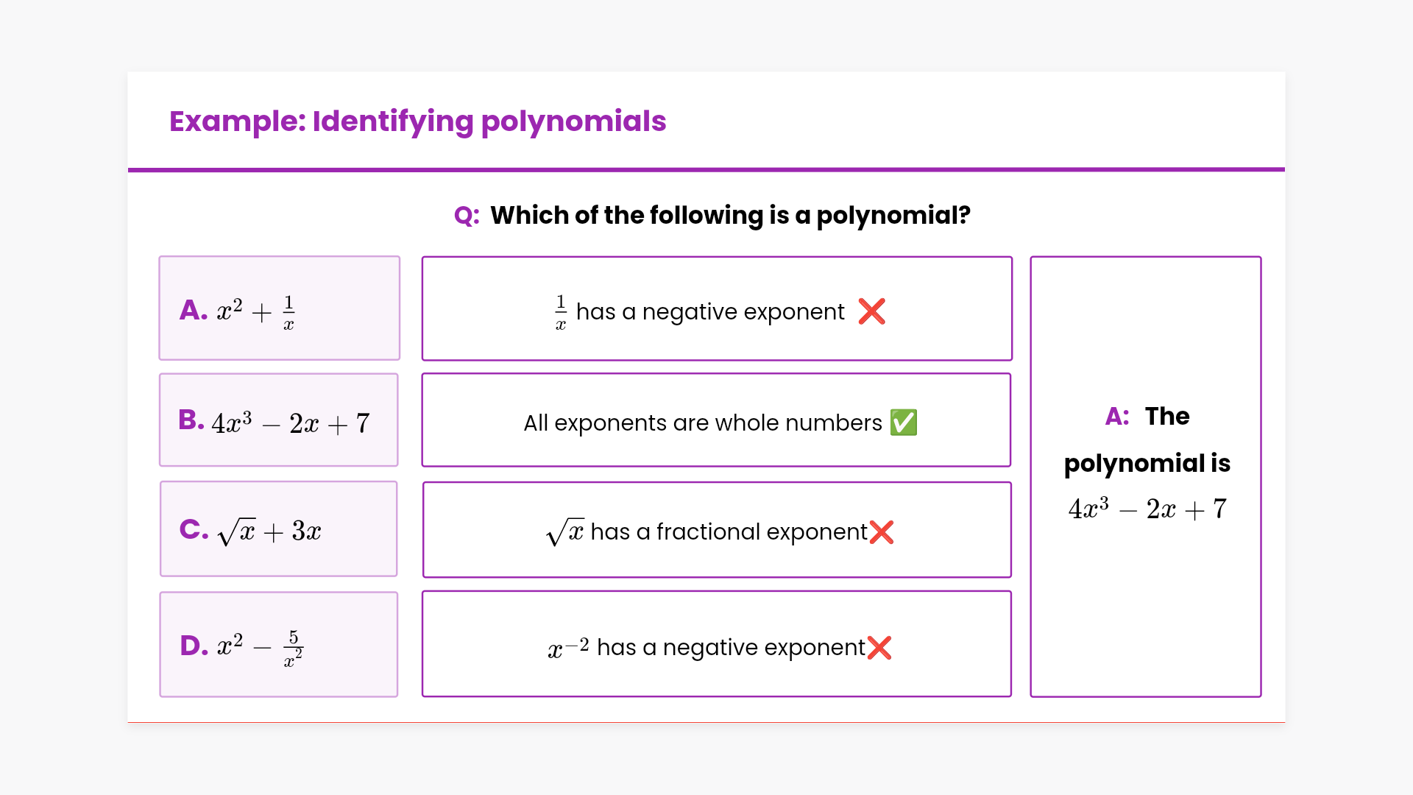This screenshot has height=795, width=1413.
Task: Click the purple 'A:' label in answer box
Action: [x=1116, y=417]
